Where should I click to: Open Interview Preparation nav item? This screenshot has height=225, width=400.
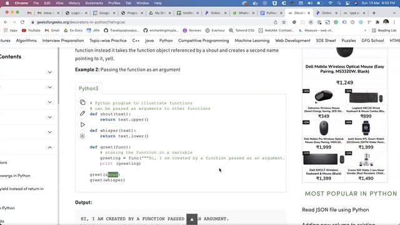click(x=63, y=41)
